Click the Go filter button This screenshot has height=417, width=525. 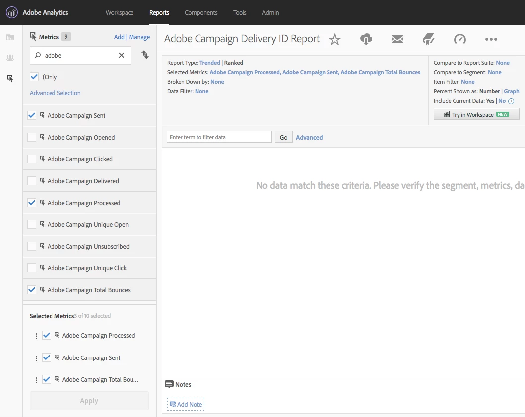coord(284,137)
